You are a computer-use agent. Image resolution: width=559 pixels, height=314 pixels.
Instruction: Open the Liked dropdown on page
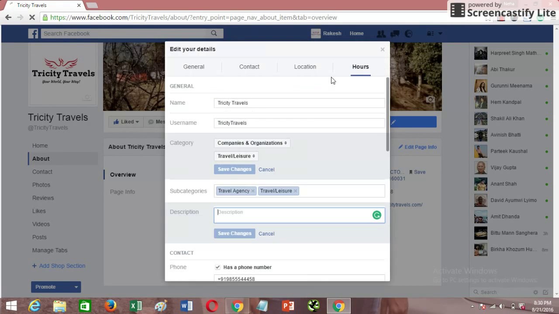click(126, 122)
